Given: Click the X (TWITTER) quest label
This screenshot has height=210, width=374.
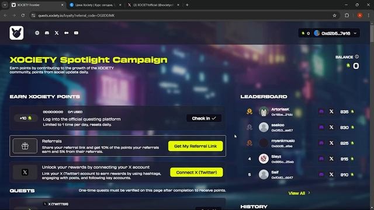Looking at the screenshot, I should tap(58, 204).
